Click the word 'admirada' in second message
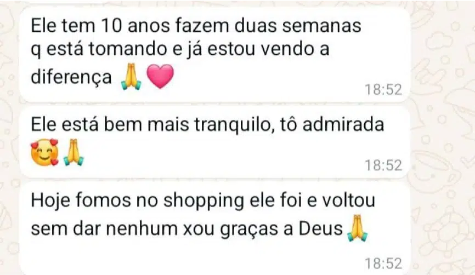The image size is (475, 275). (343, 124)
